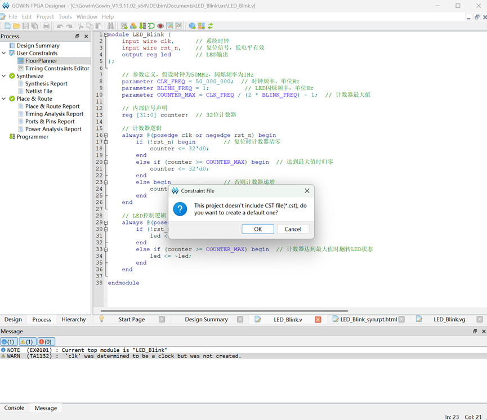
Task: Float the Process panel with its undock icon
Action: click(x=77, y=37)
